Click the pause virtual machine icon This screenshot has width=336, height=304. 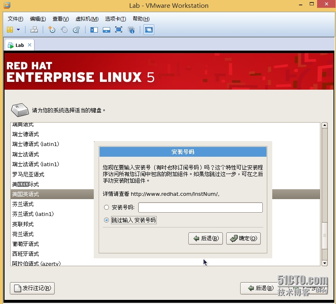pyautogui.click(x=10, y=30)
